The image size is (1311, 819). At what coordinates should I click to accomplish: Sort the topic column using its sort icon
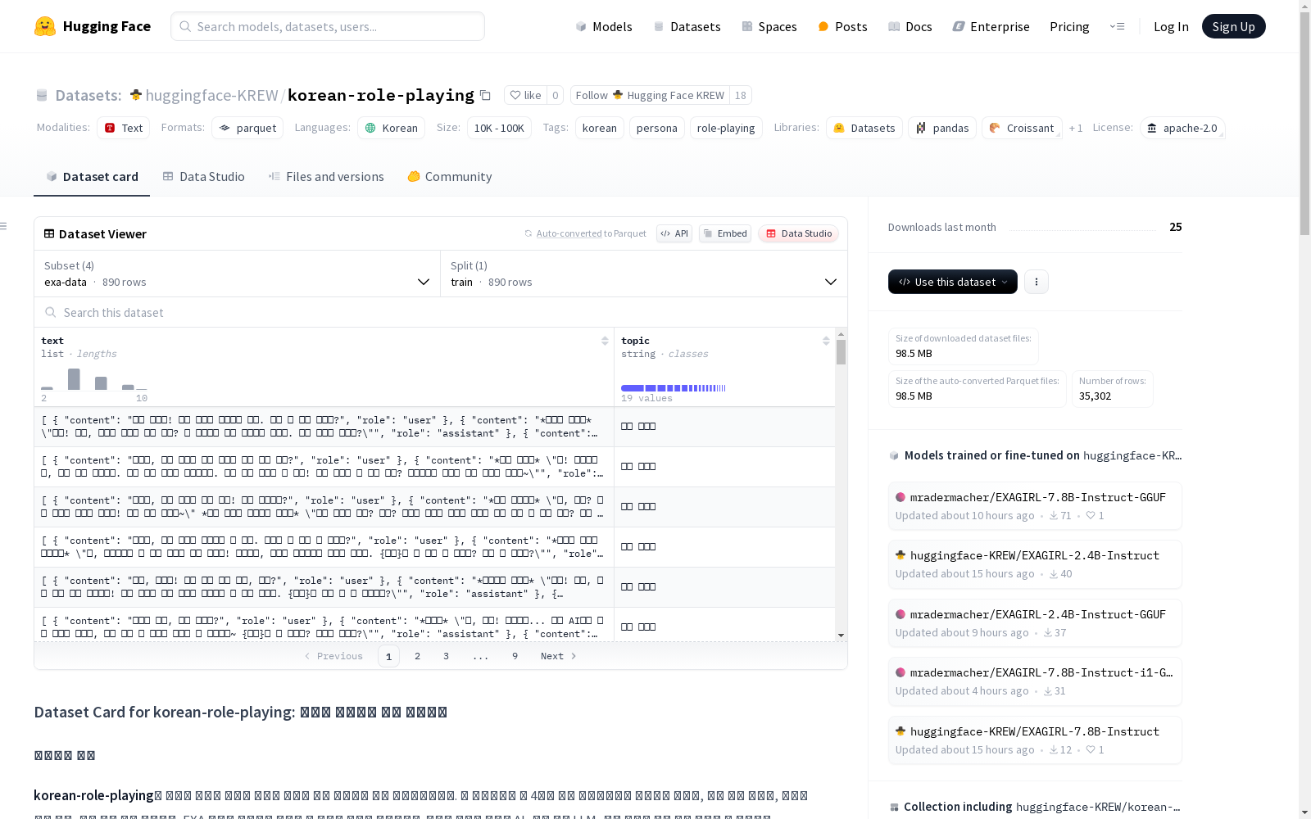click(x=826, y=341)
